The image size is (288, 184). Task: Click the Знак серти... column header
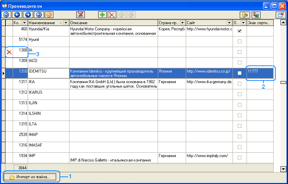260,23
